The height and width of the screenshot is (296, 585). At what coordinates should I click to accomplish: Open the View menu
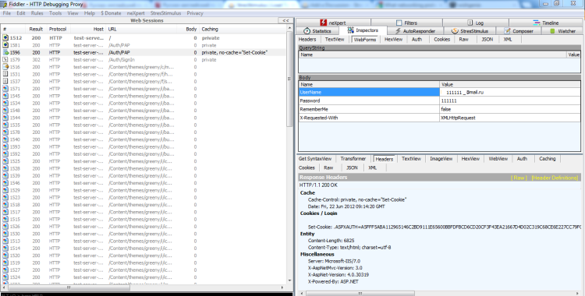[x=73, y=13]
